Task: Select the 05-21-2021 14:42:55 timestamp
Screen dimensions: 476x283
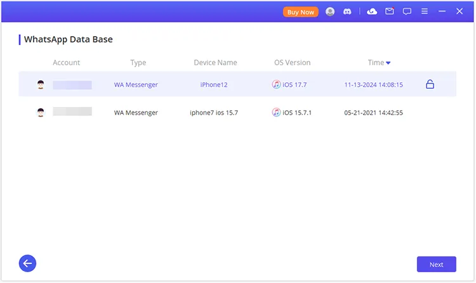Action: [373, 113]
